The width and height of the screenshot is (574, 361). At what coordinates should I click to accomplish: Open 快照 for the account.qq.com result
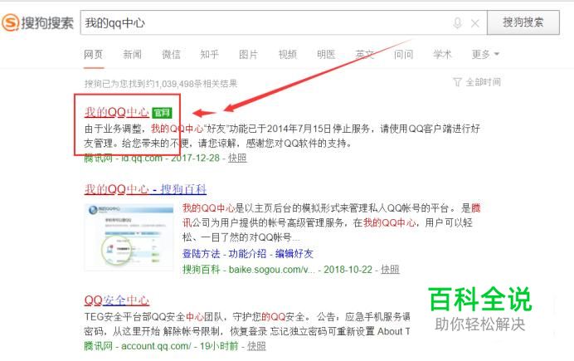256,346
